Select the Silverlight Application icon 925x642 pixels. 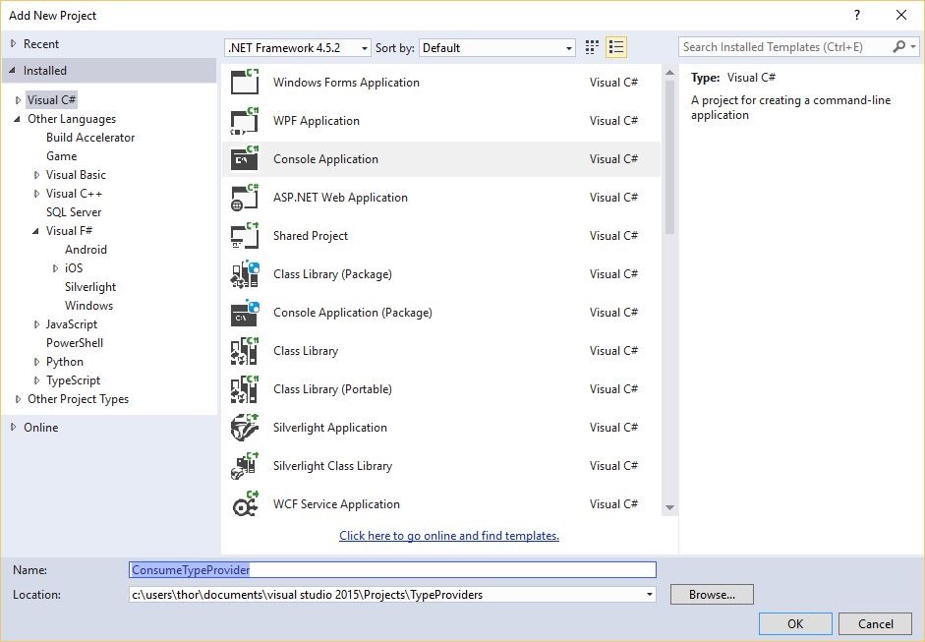[244, 428]
